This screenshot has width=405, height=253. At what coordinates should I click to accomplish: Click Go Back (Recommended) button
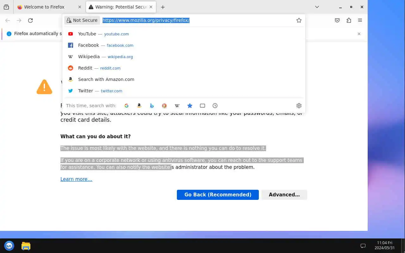(x=218, y=195)
